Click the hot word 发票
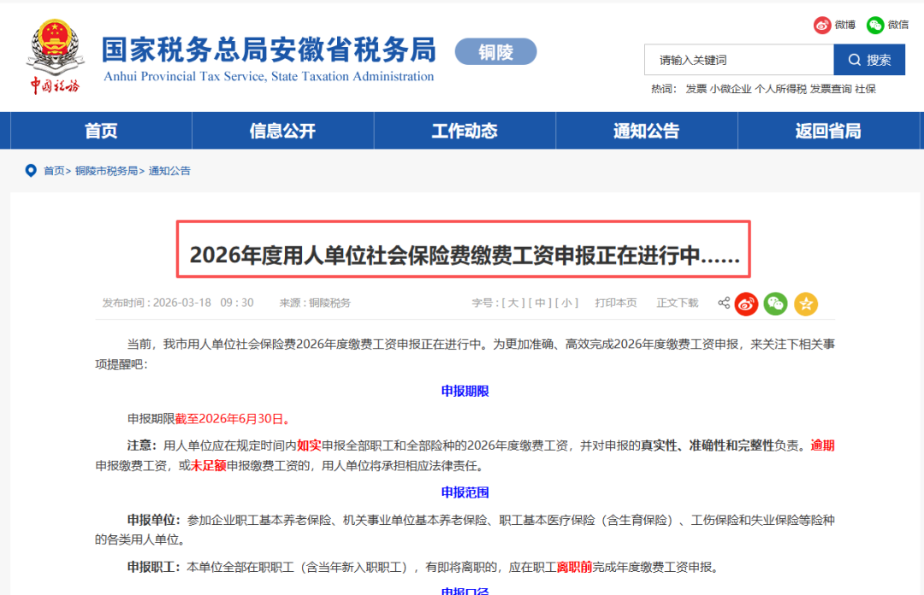 pyautogui.click(x=696, y=89)
